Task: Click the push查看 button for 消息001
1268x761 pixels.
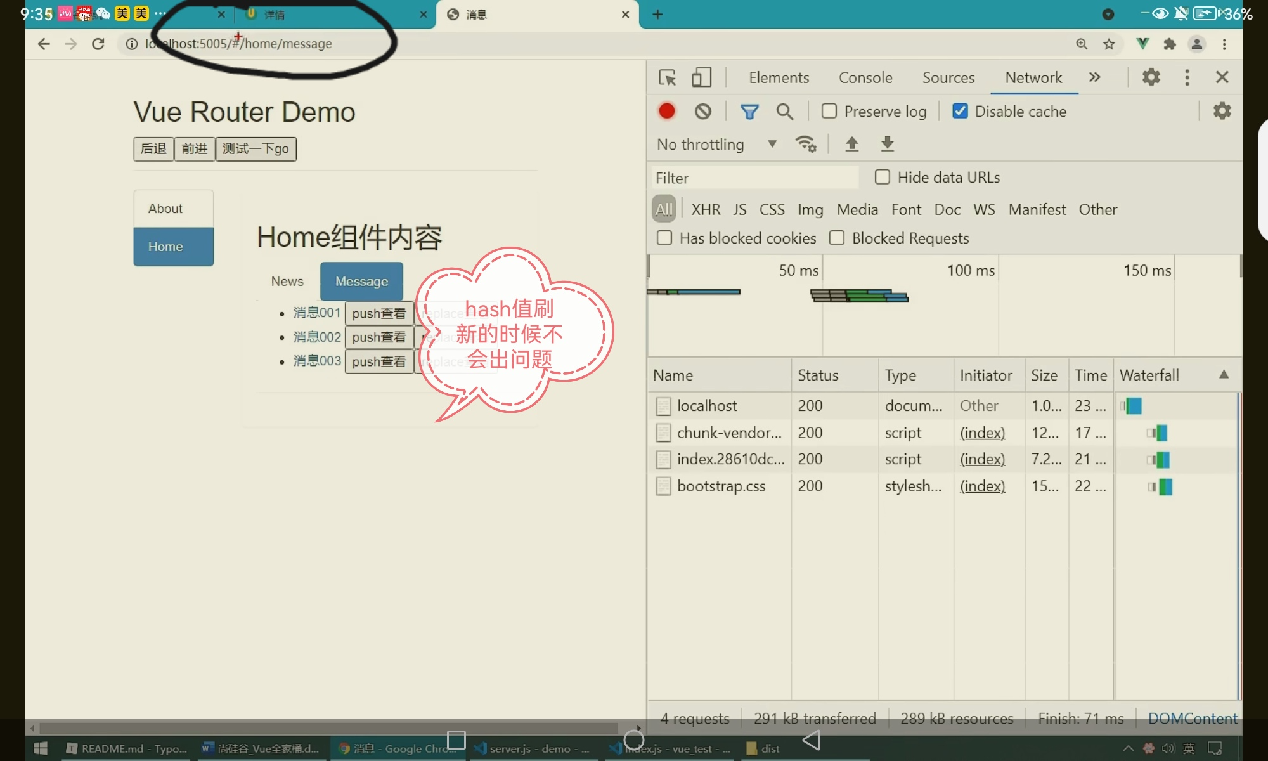Action: pyautogui.click(x=379, y=313)
